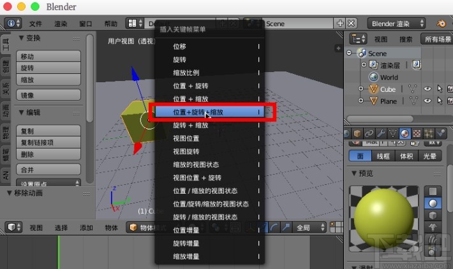Choose 视图位置 keyframe option

click(x=210, y=138)
